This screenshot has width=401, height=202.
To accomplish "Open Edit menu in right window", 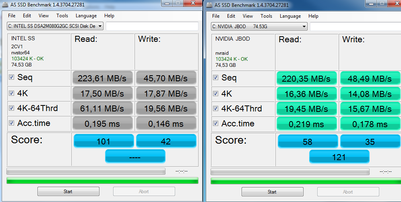I will [x=231, y=16].
